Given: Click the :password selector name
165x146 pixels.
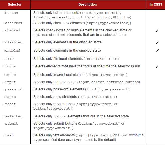Looking at the screenshot, I should coord(13,89).
